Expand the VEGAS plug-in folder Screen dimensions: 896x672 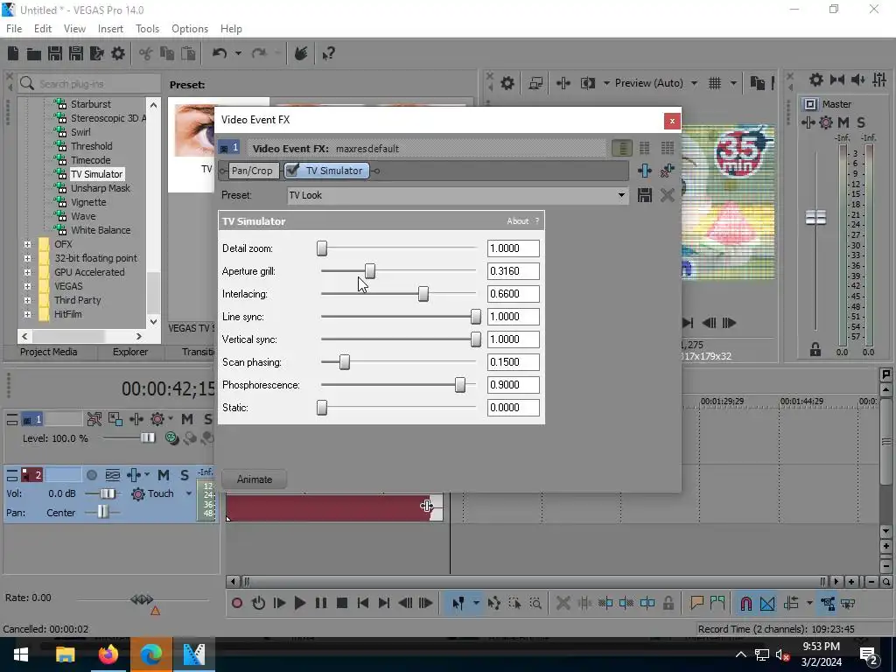click(x=27, y=286)
